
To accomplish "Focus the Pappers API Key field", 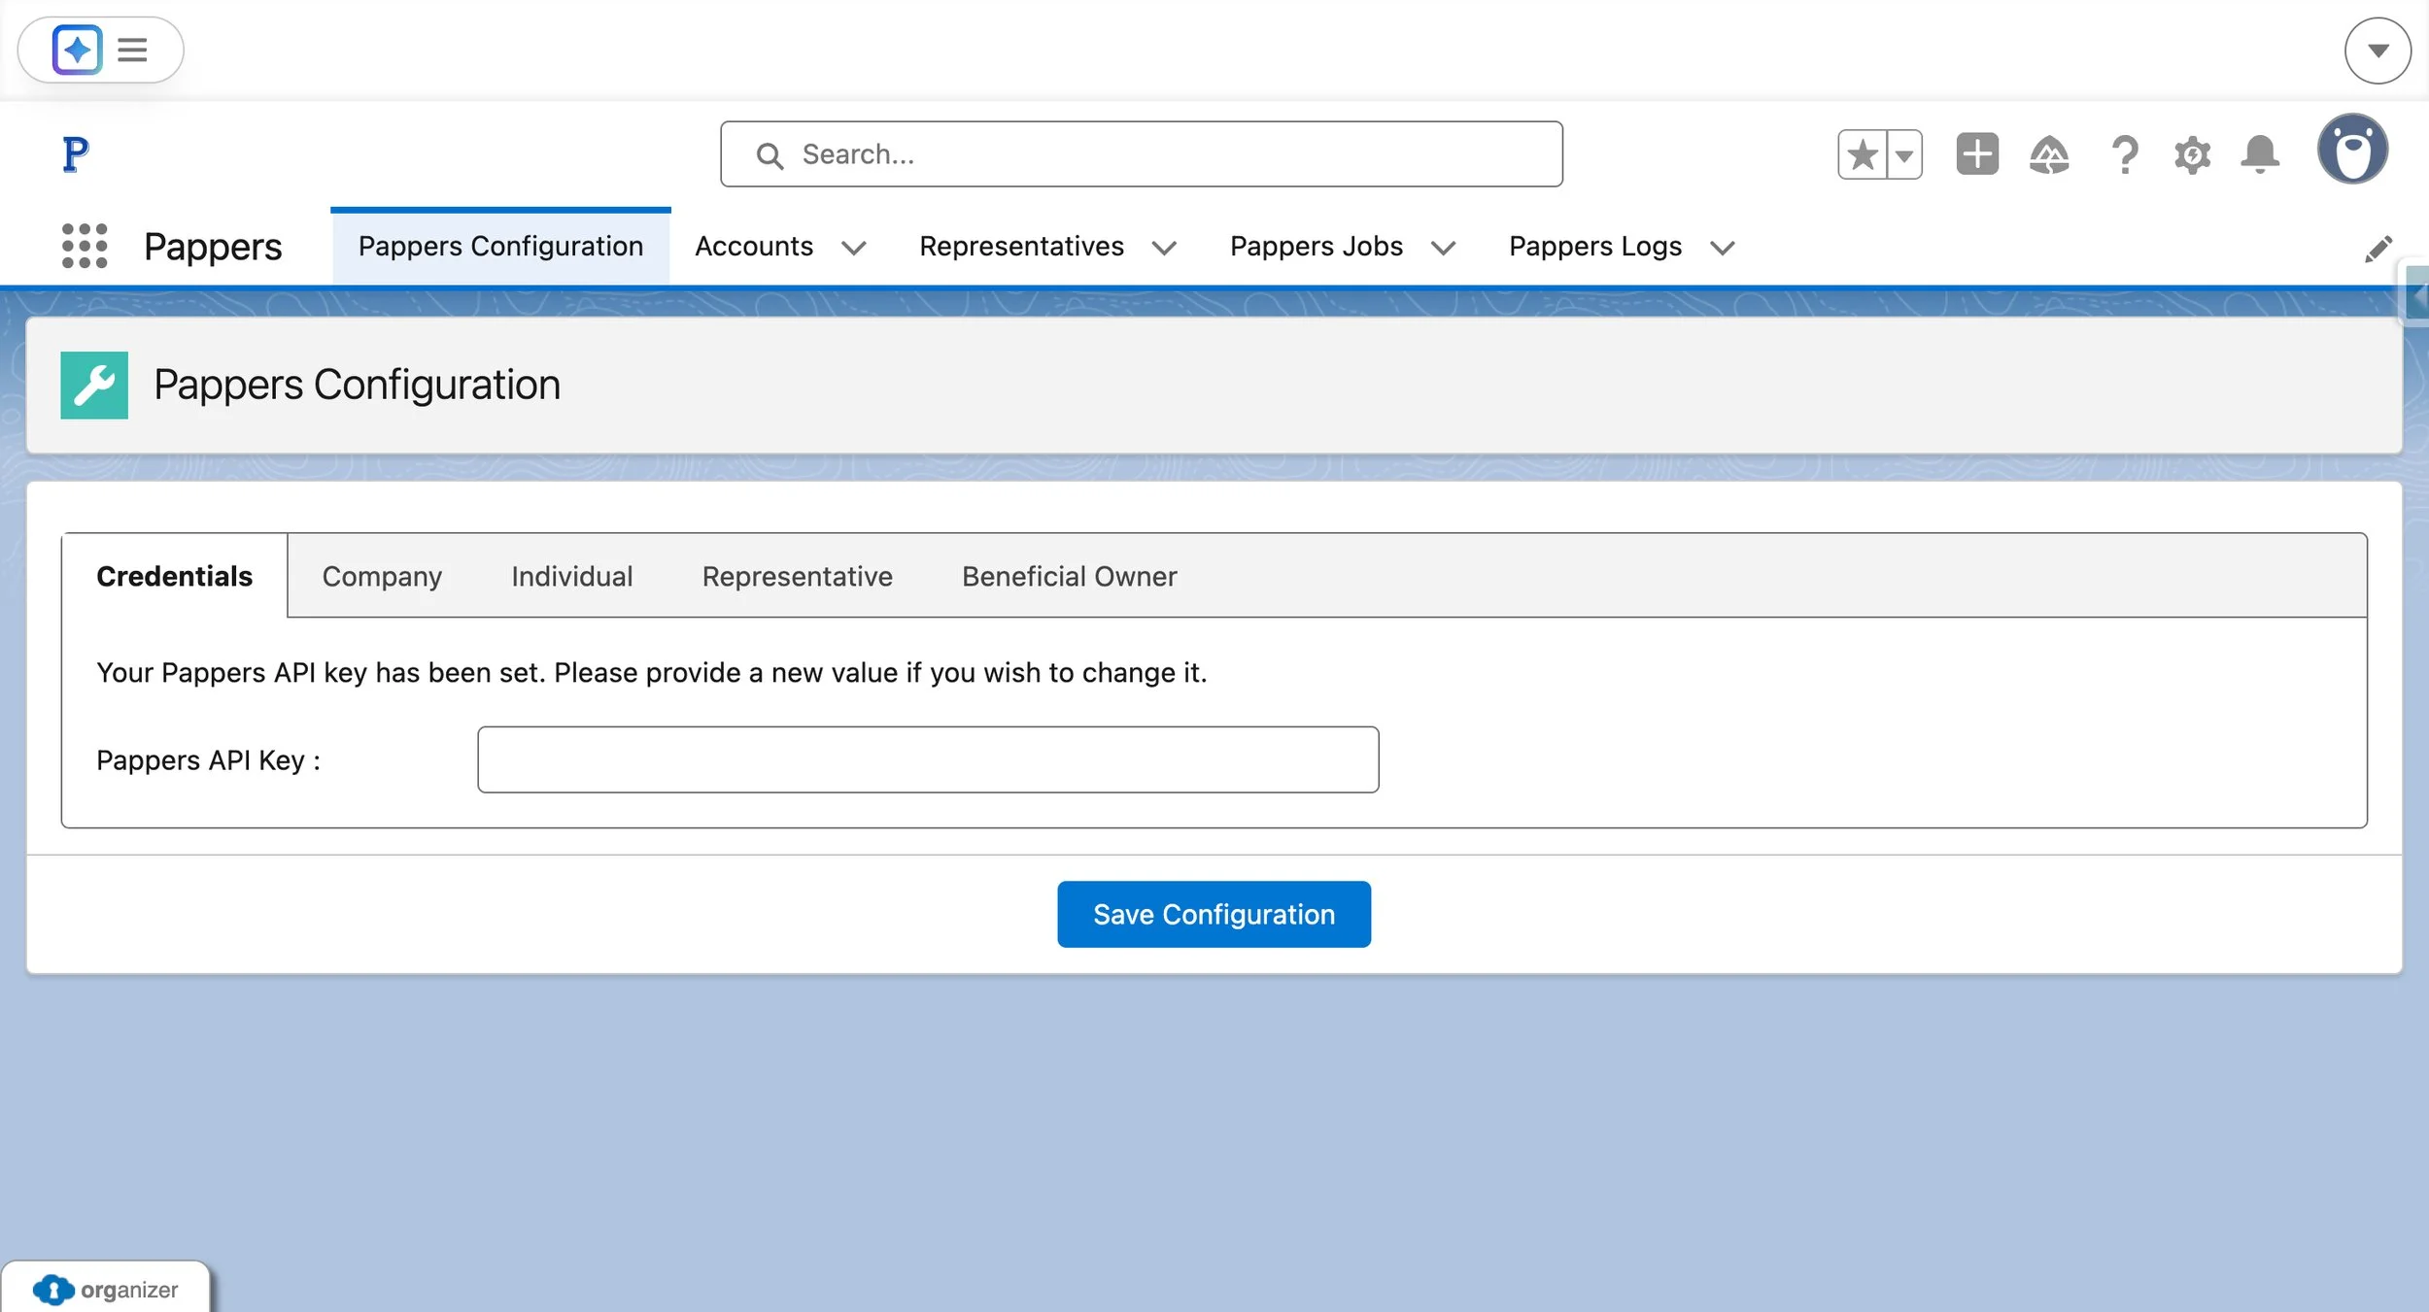I will click(927, 759).
